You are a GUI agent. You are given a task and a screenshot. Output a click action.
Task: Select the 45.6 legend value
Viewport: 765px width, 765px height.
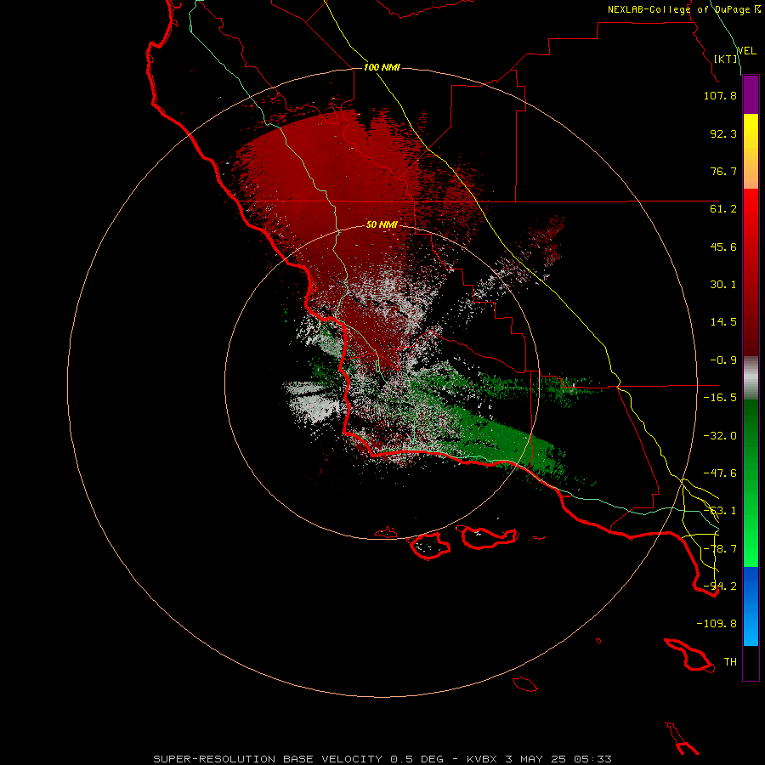pos(723,246)
